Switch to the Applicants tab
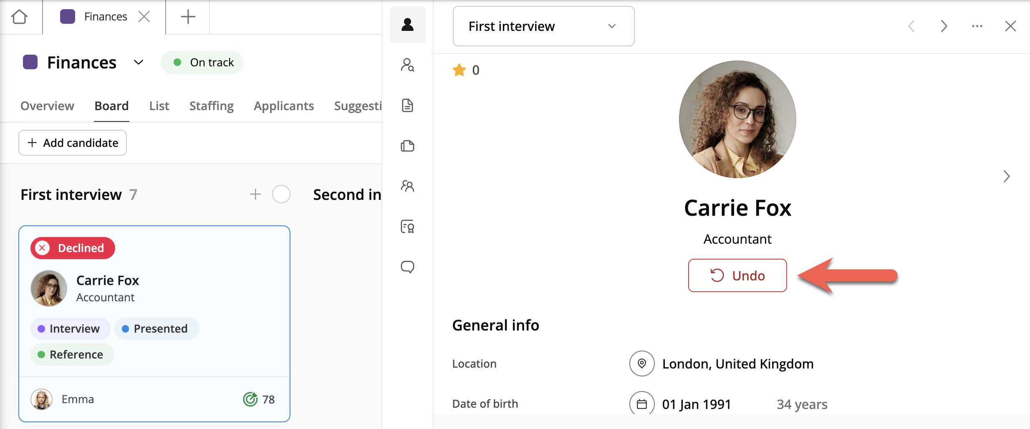 [283, 106]
